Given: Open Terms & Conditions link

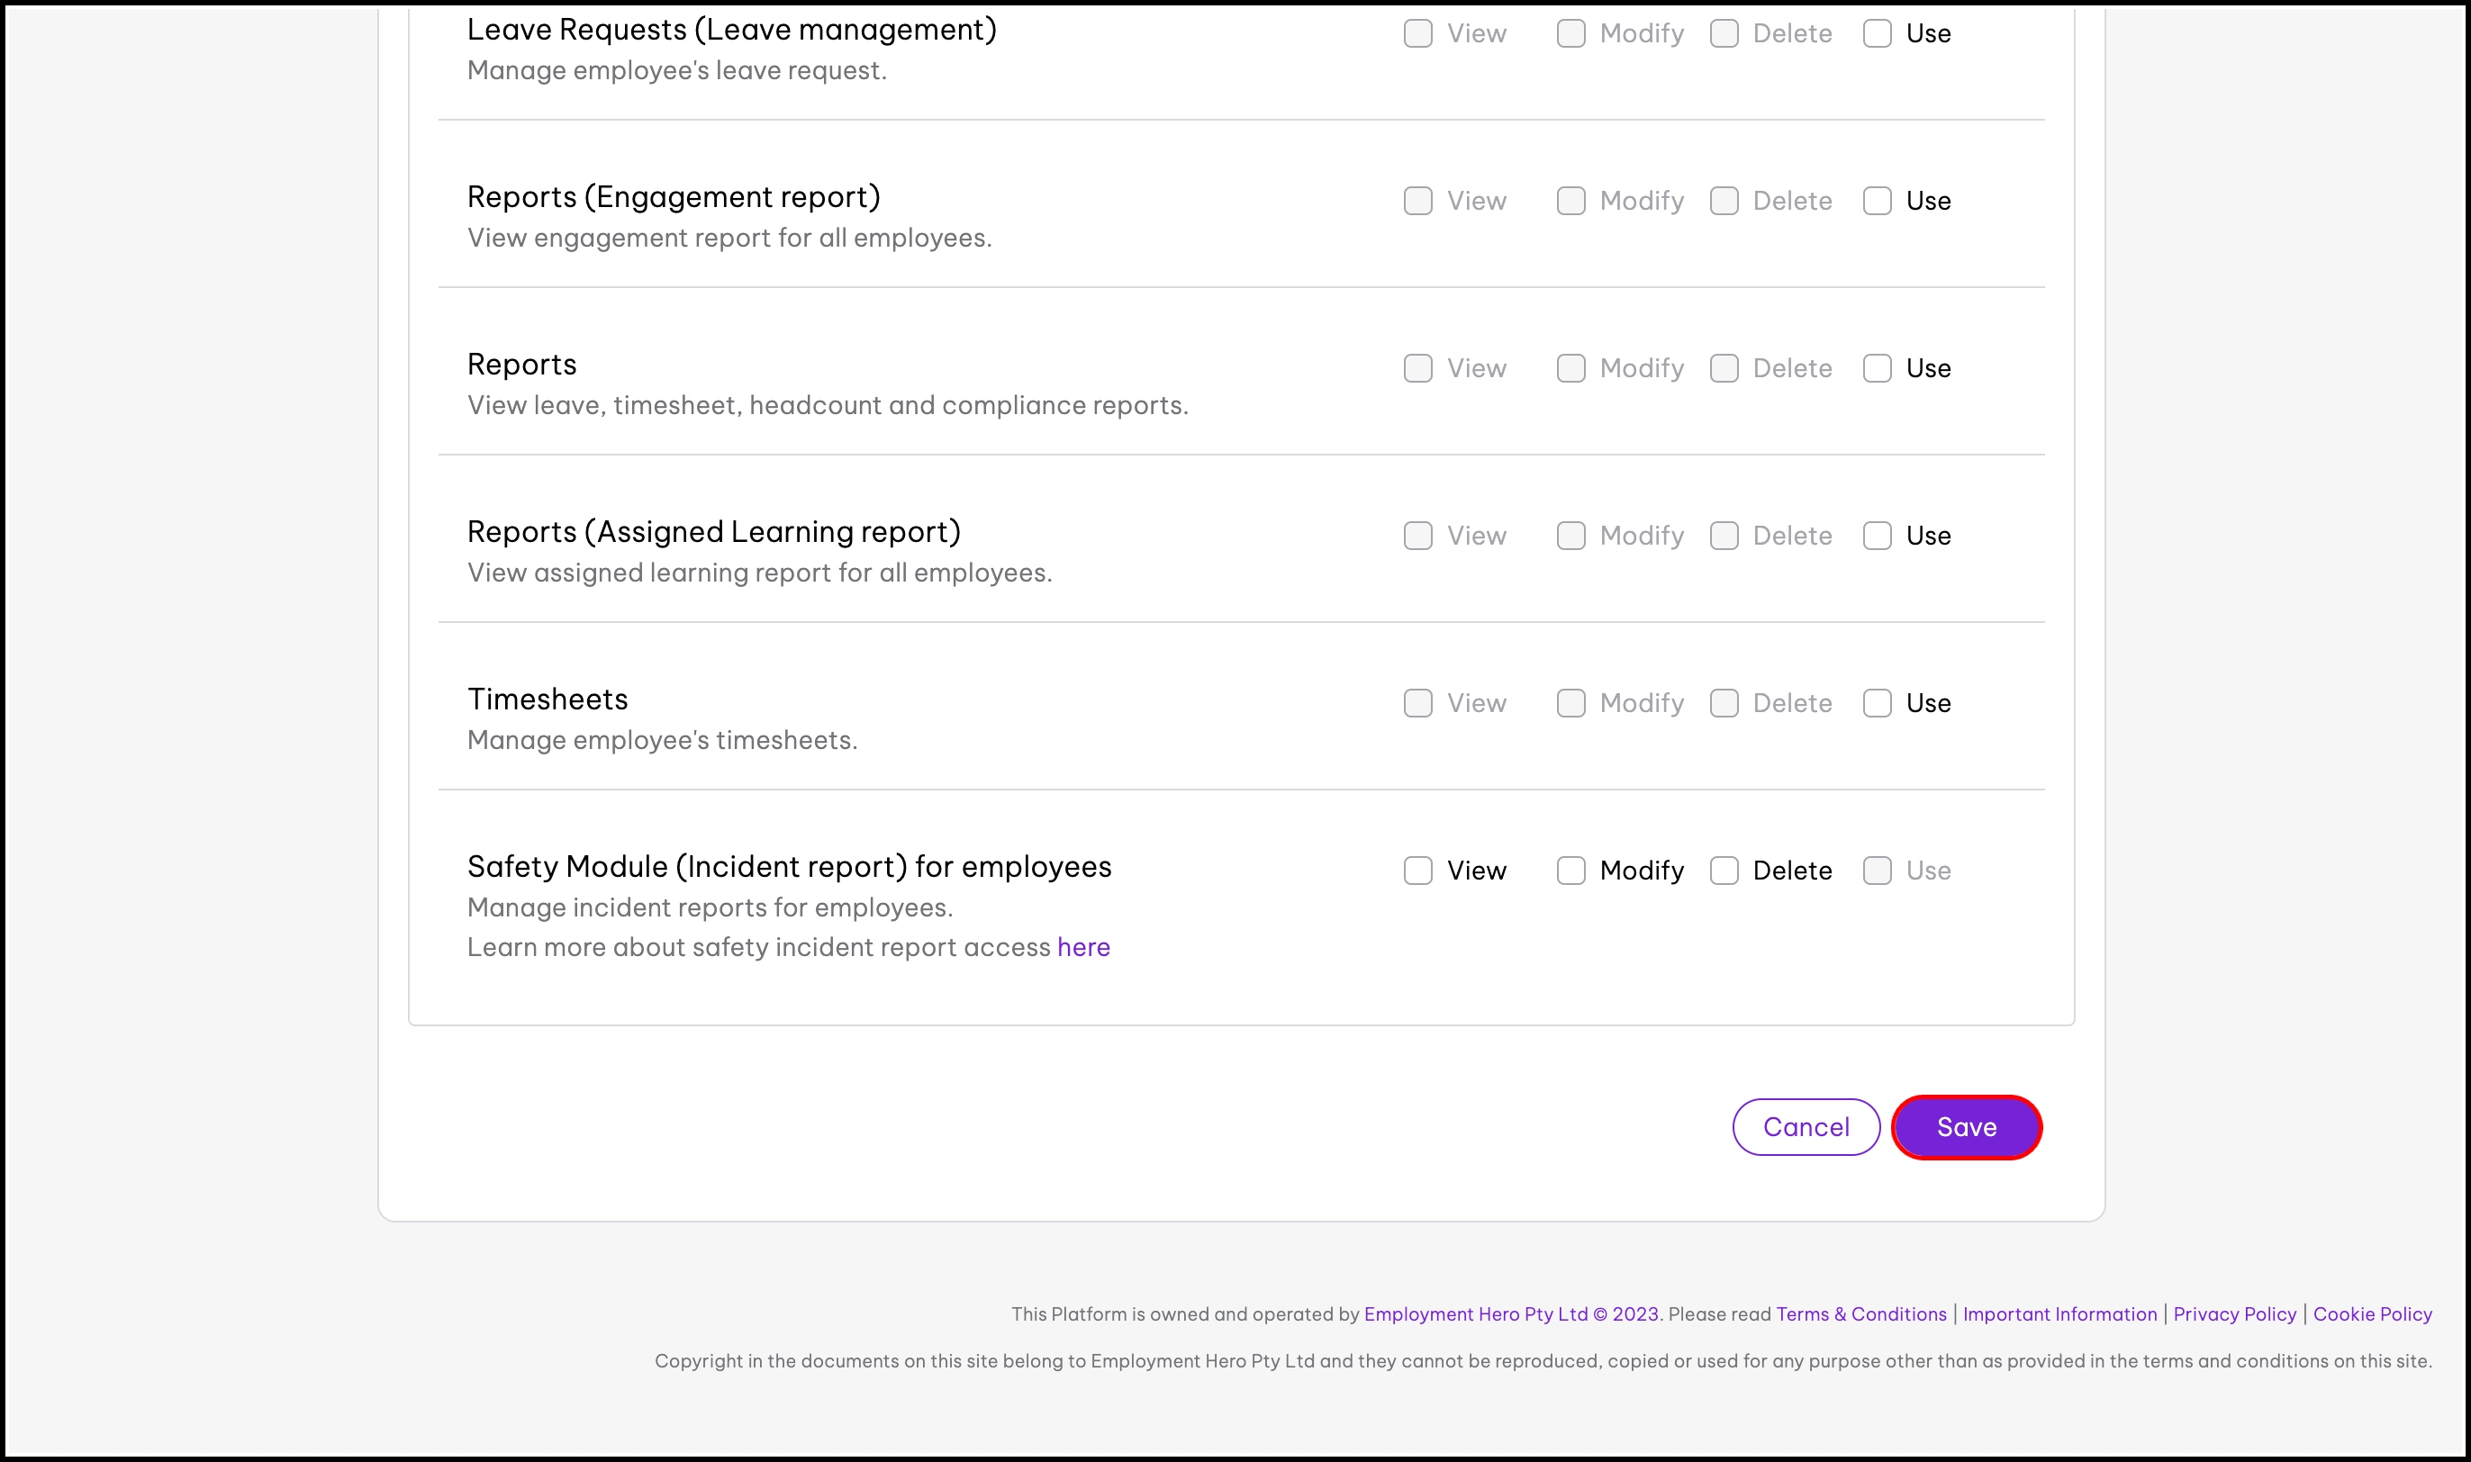Looking at the screenshot, I should point(1860,1314).
